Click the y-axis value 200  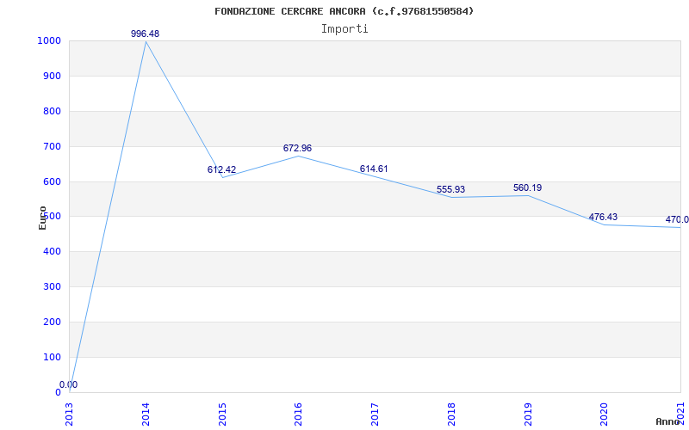[52, 322]
